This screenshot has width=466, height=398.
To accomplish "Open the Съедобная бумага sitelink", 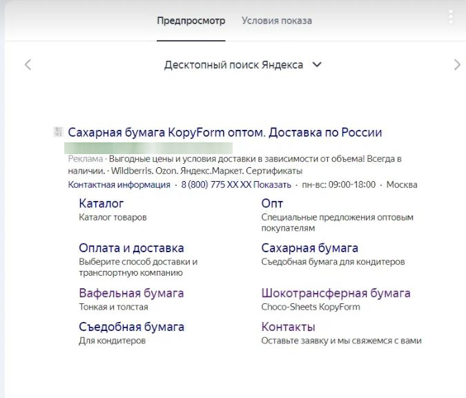I will click(x=132, y=327).
